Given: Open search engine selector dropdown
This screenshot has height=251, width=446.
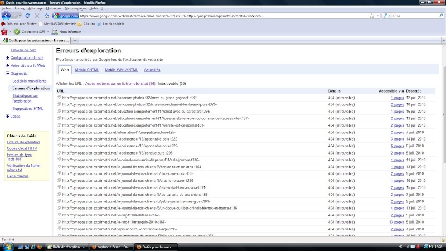Looking at the screenshot, I should 390,16.
